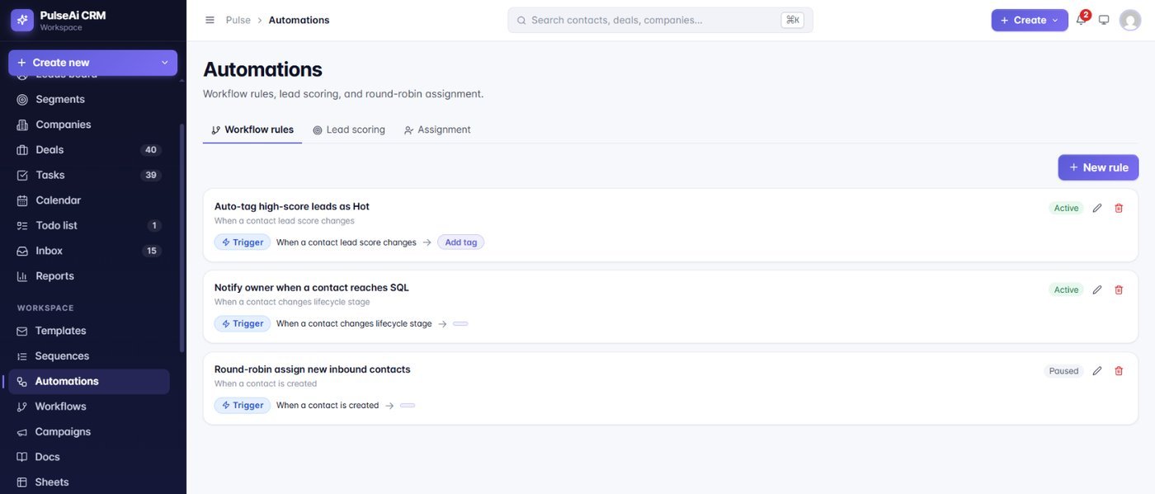This screenshot has width=1155, height=494.
Task: Toggle Active status on Auto-tag rule
Action: pyautogui.click(x=1066, y=208)
